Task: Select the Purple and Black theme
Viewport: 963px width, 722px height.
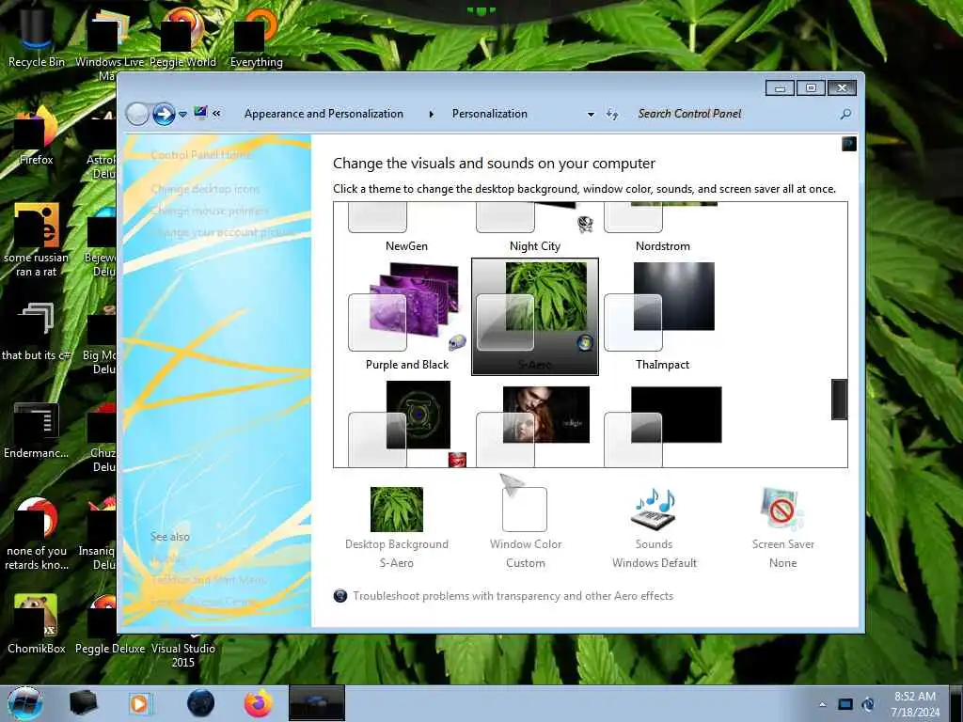Action: coord(407,317)
